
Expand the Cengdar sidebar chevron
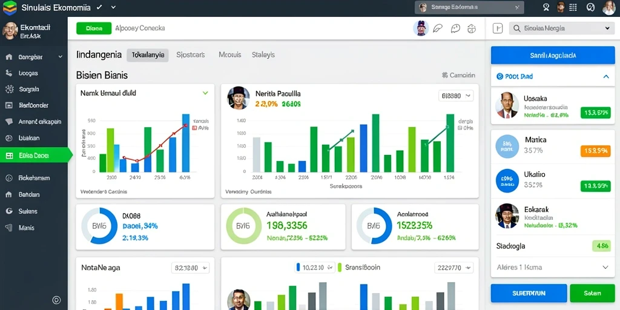pos(61,57)
